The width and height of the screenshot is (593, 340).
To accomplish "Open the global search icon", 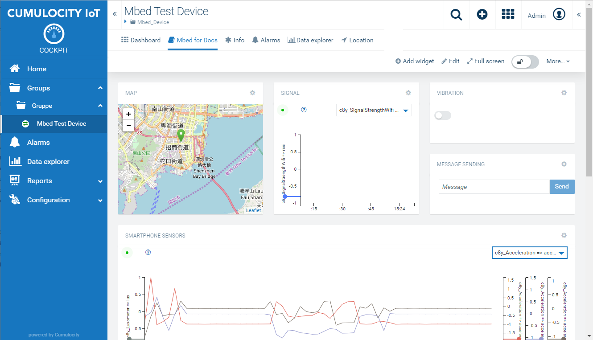I will point(456,15).
